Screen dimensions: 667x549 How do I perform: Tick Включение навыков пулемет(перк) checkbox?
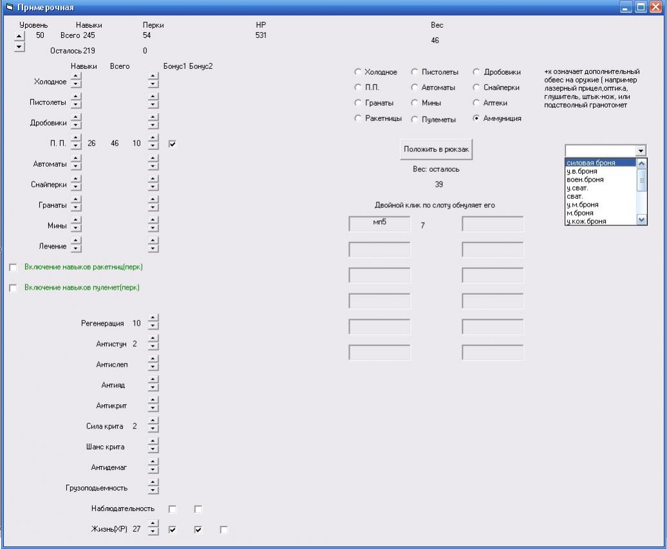(x=13, y=288)
